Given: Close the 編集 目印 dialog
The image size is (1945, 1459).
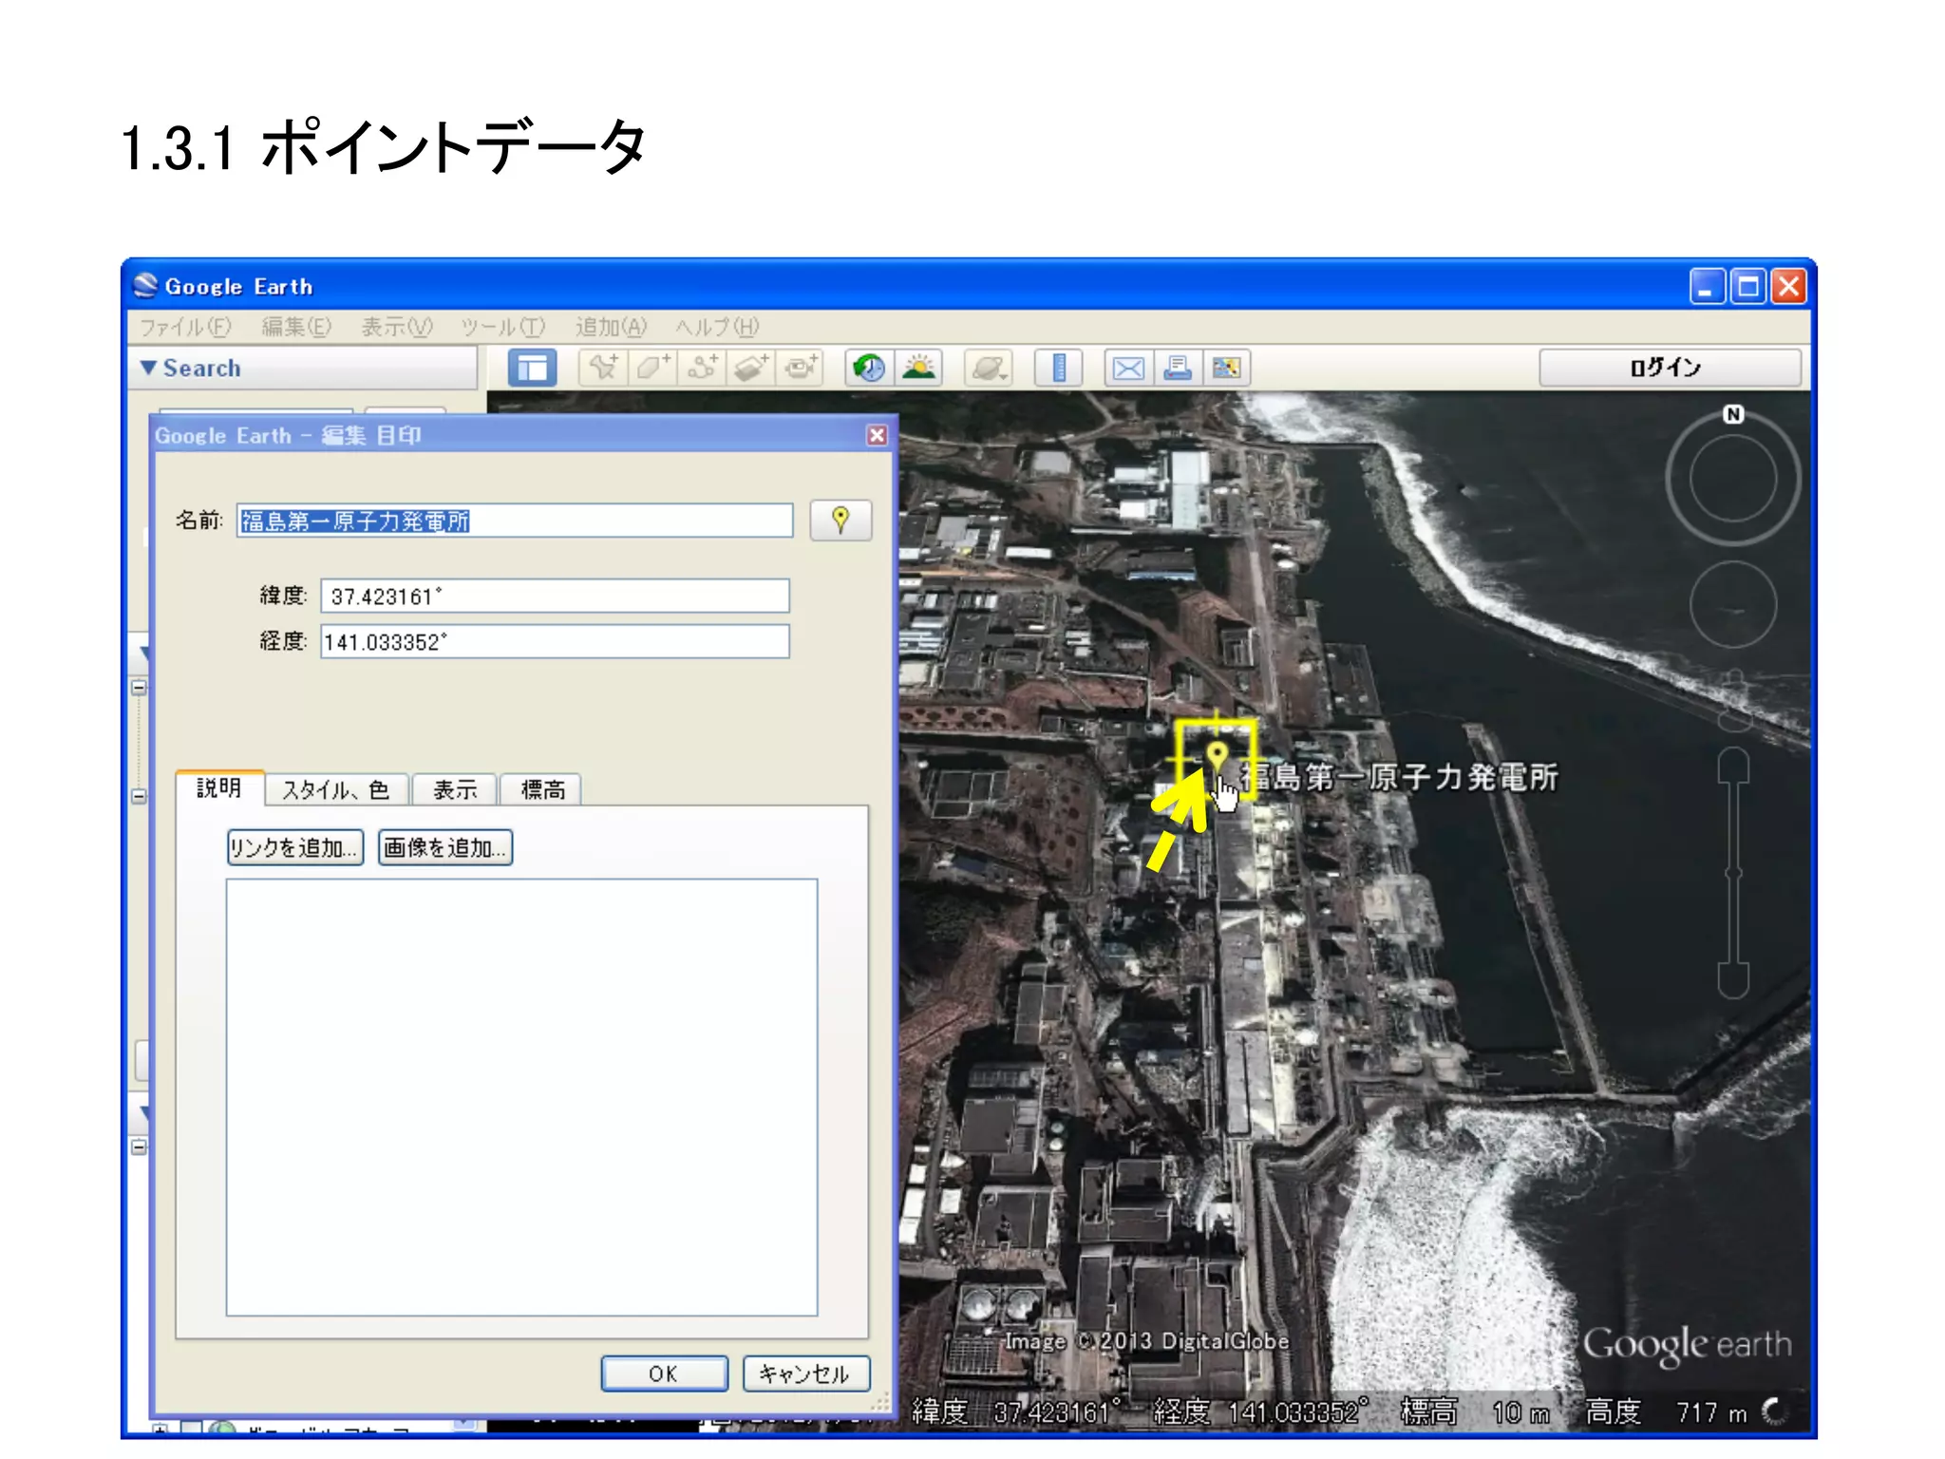Looking at the screenshot, I should click(877, 435).
